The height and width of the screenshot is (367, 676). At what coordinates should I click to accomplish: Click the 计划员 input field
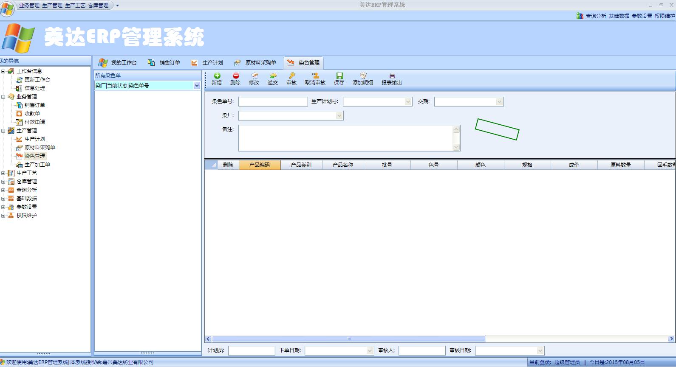[x=252, y=351]
